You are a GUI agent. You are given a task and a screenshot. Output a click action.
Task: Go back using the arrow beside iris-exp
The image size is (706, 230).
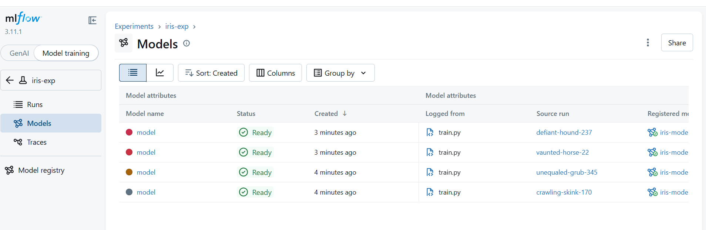tap(10, 80)
